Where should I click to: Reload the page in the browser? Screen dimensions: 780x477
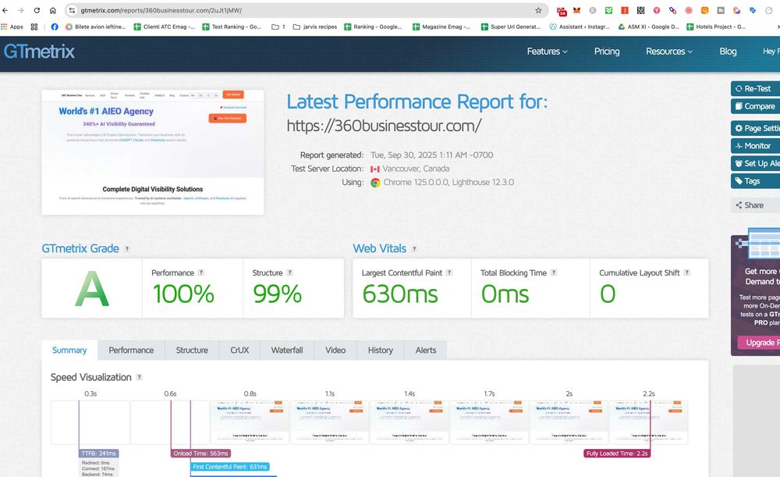pos(36,10)
